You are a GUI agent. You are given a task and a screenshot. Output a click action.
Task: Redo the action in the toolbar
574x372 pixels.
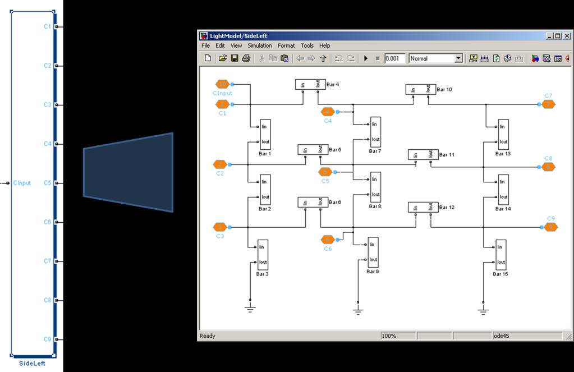(350, 58)
